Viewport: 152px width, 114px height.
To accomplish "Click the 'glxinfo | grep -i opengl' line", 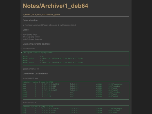I will pos(32,39).
